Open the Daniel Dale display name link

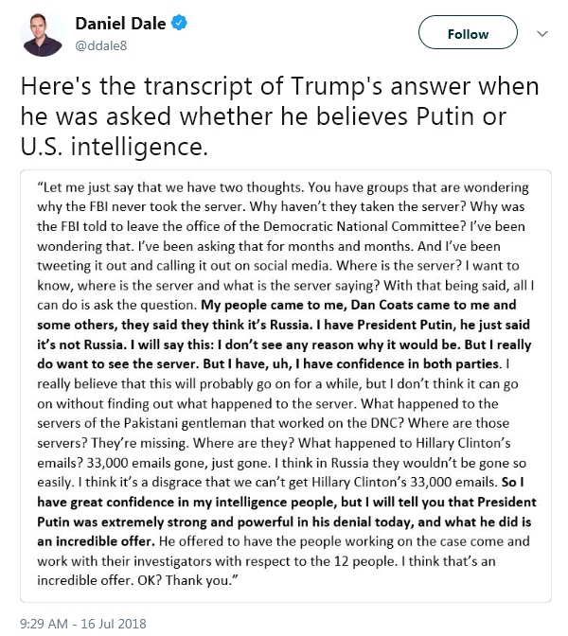tap(120, 24)
